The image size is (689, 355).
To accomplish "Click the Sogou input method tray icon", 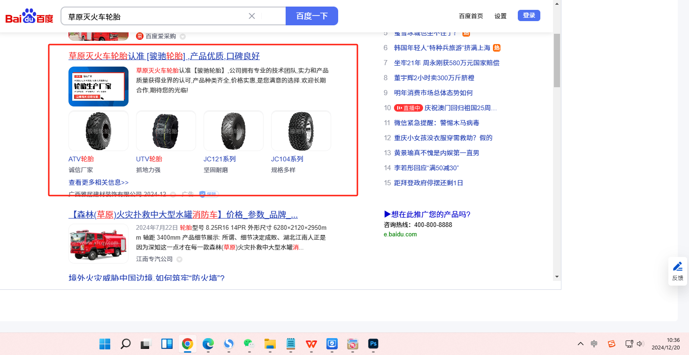I will 612,344.
